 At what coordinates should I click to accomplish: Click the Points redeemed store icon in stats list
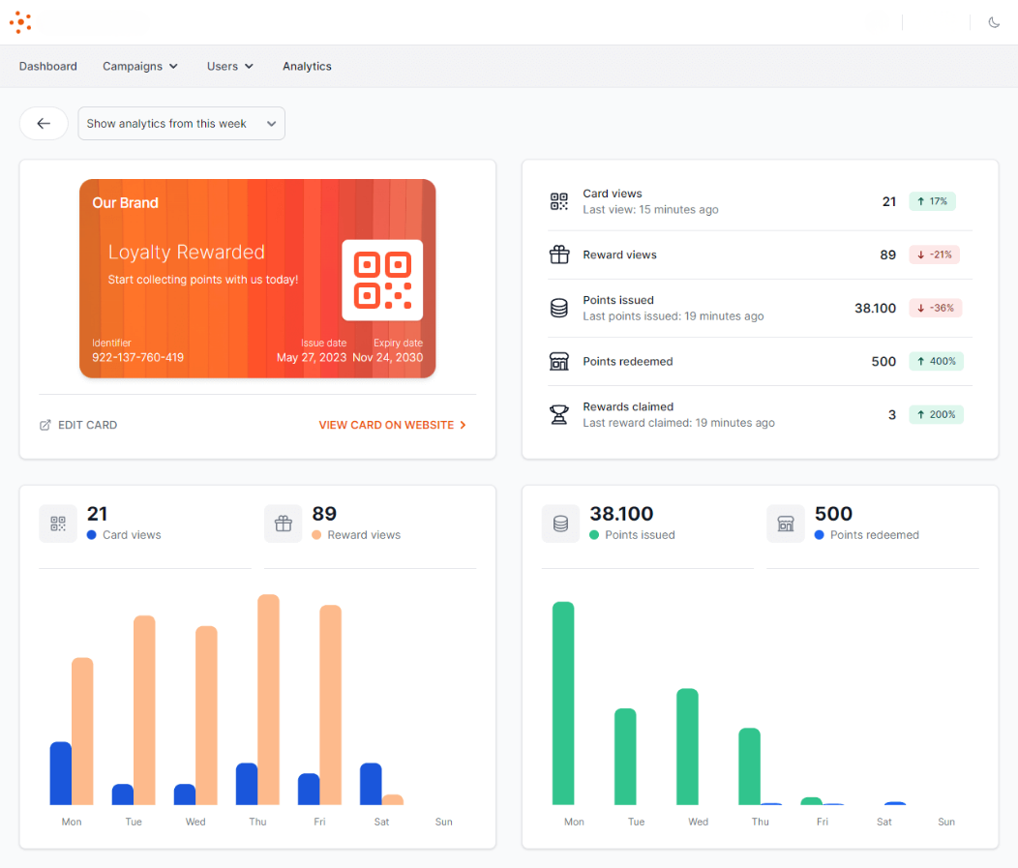coord(559,362)
